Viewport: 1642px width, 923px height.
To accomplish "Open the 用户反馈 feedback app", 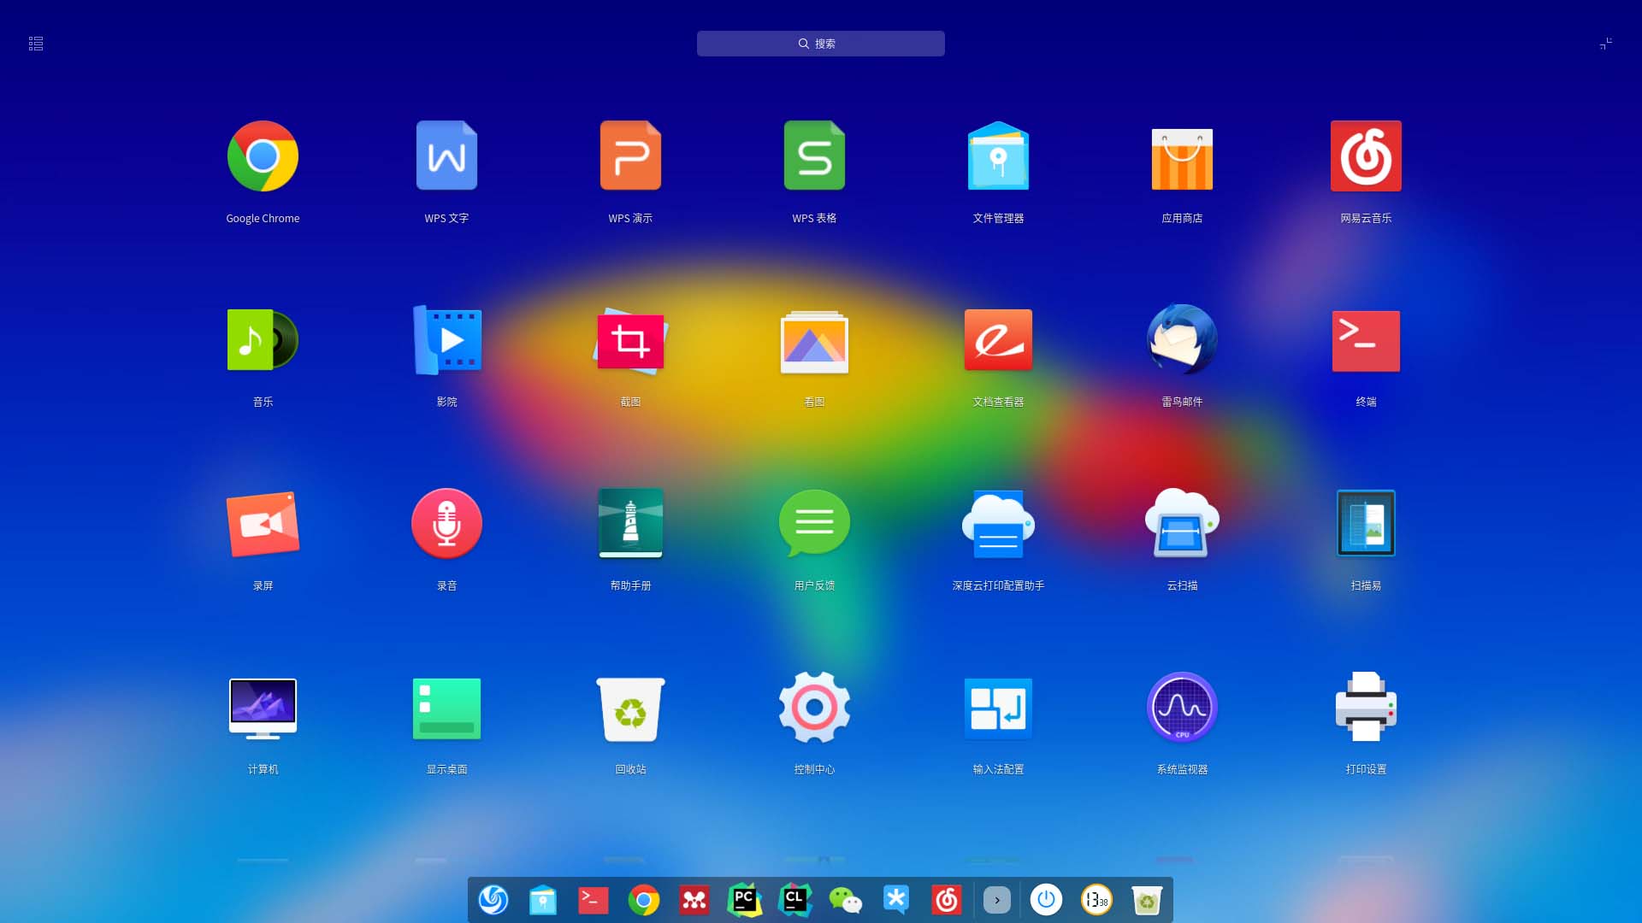I will (x=814, y=522).
